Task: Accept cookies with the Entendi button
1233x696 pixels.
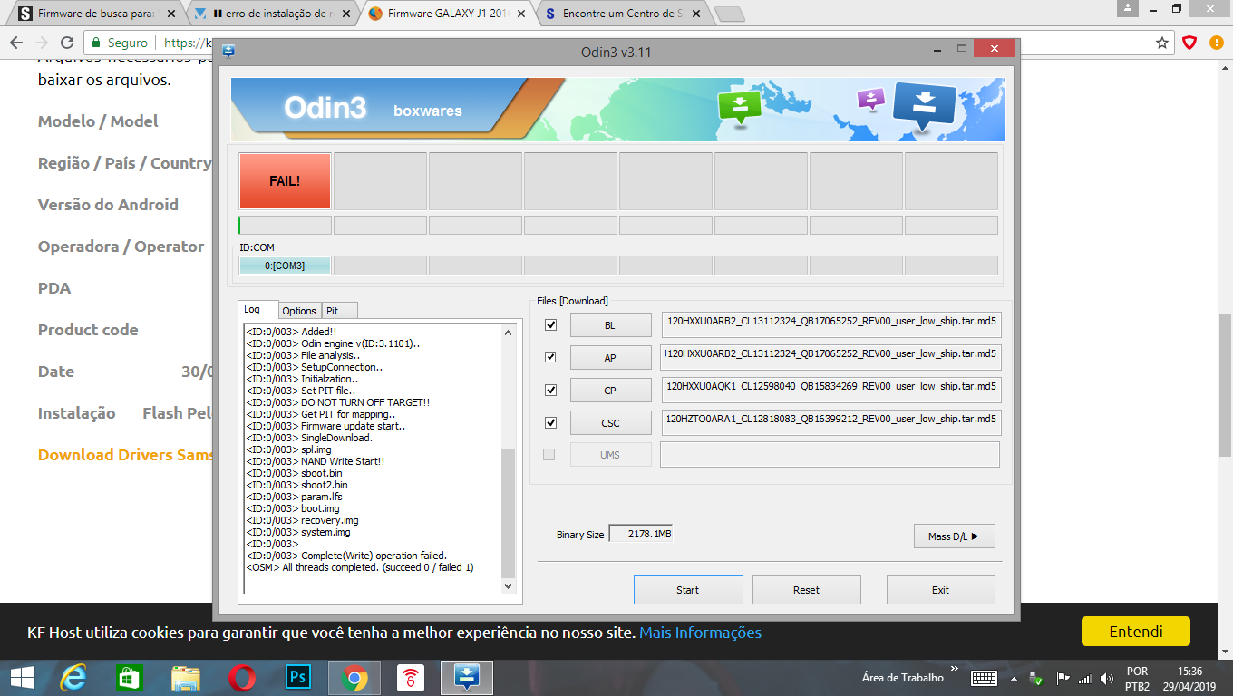Action: click(1135, 632)
